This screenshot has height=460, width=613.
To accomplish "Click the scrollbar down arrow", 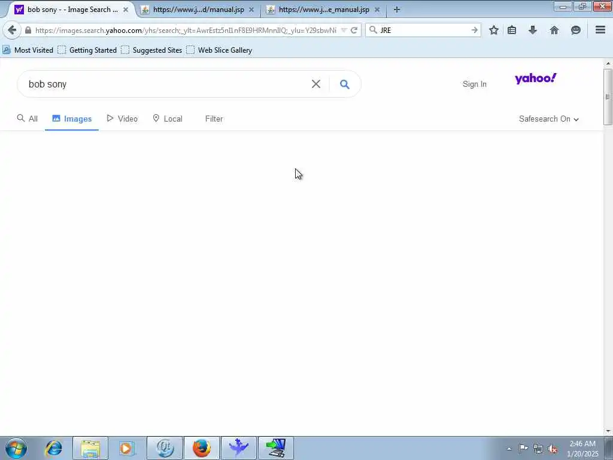I will [x=608, y=431].
